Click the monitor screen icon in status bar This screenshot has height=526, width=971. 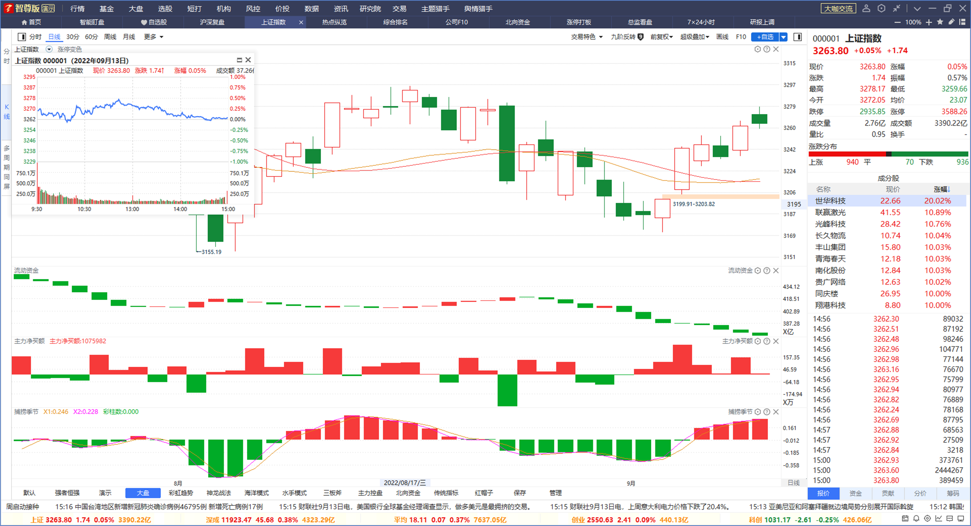(x=961, y=519)
